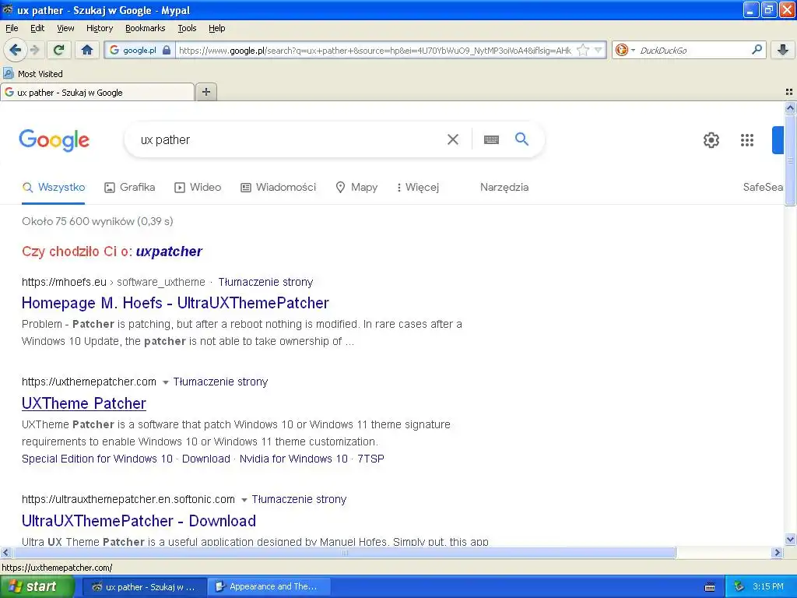Viewport: 797px width, 598px height.
Task: Click Tłumaczenie strony for uxthemepatcher.com result
Action: click(x=220, y=382)
